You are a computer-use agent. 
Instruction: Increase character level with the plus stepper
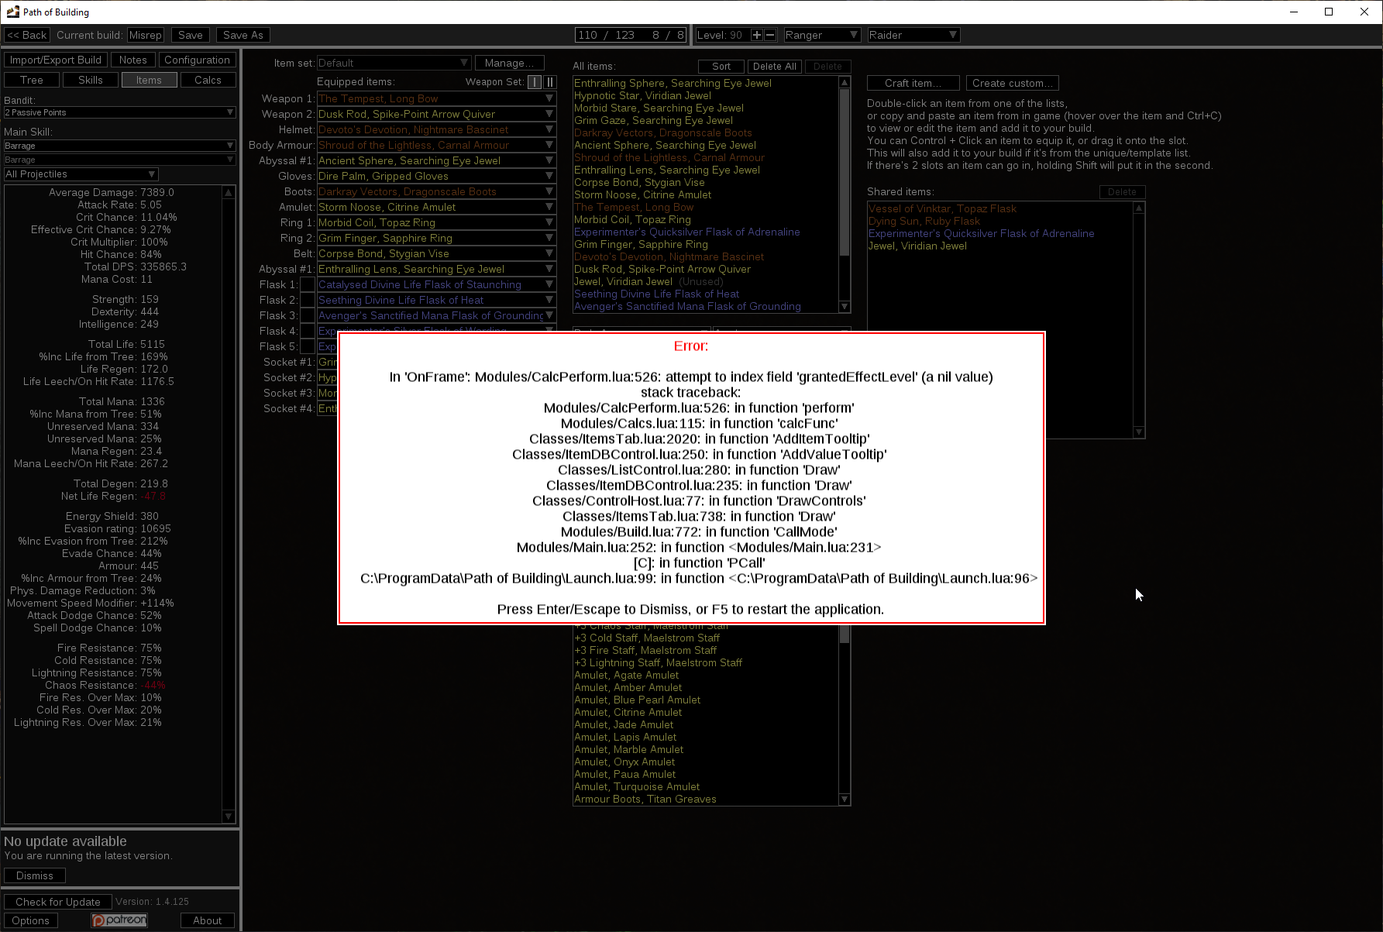[x=756, y=34]
